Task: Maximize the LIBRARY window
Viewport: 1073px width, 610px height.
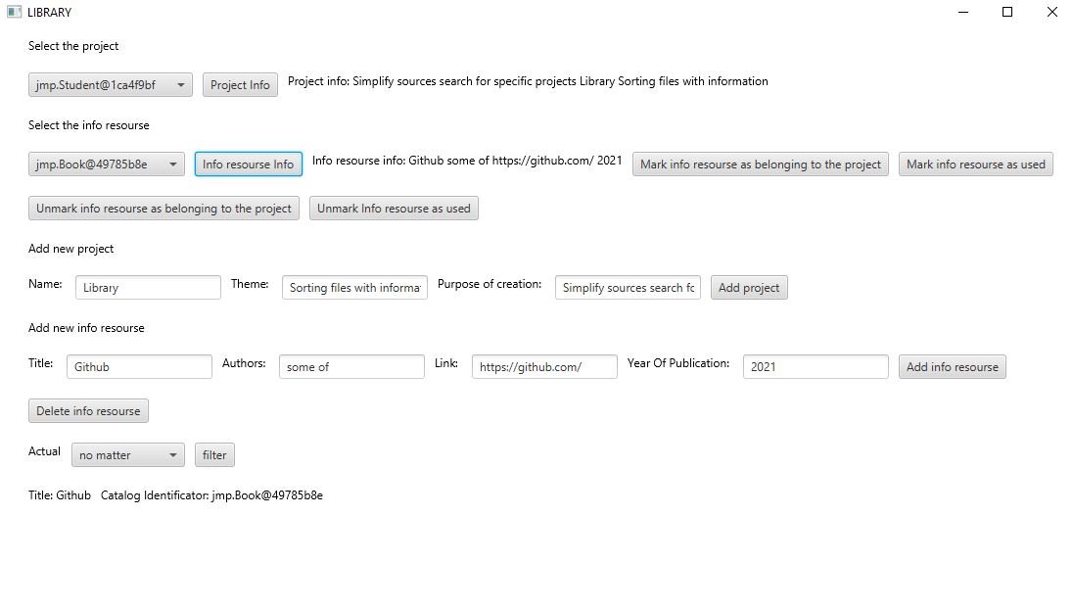Action: (1007, 12)
